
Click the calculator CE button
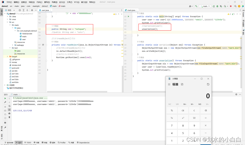click(x=183, y=110)
